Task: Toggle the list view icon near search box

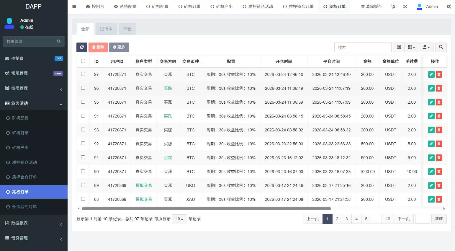Action: [399, 47]
